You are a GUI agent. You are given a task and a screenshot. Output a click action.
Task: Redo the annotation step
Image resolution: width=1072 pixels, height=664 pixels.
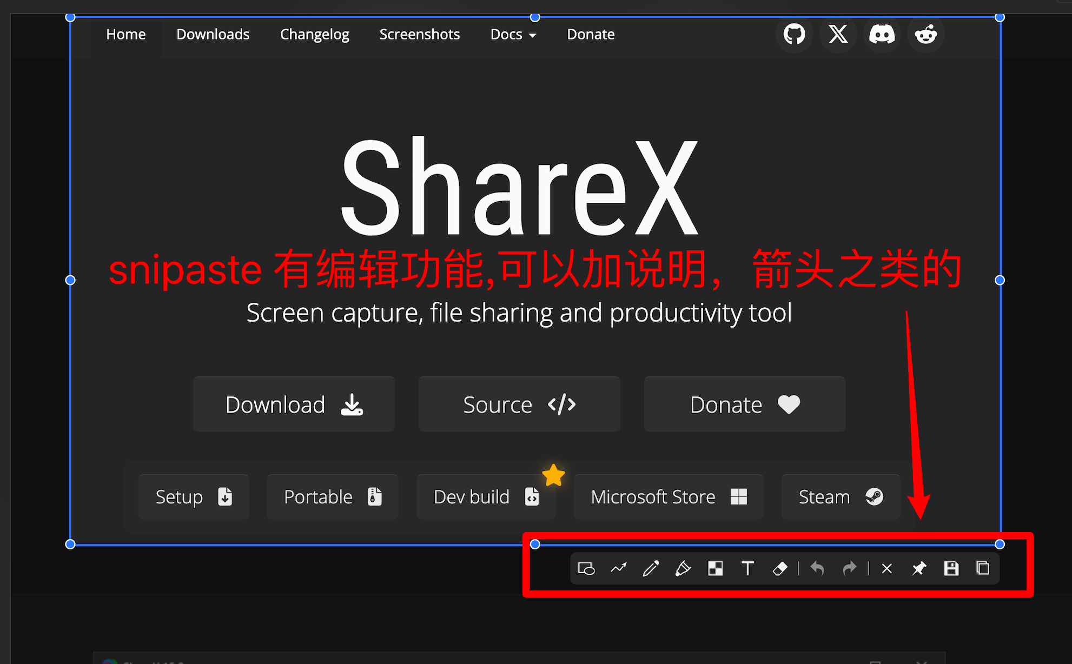point(850,568)
